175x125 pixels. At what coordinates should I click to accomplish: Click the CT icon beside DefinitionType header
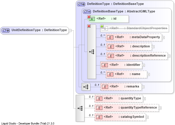point(81,4)
